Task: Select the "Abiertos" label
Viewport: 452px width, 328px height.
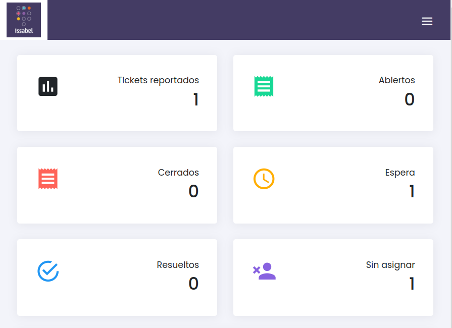Action: pos(396,80)
